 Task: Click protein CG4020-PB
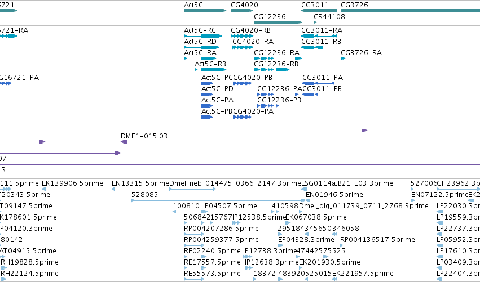point(253,78)
